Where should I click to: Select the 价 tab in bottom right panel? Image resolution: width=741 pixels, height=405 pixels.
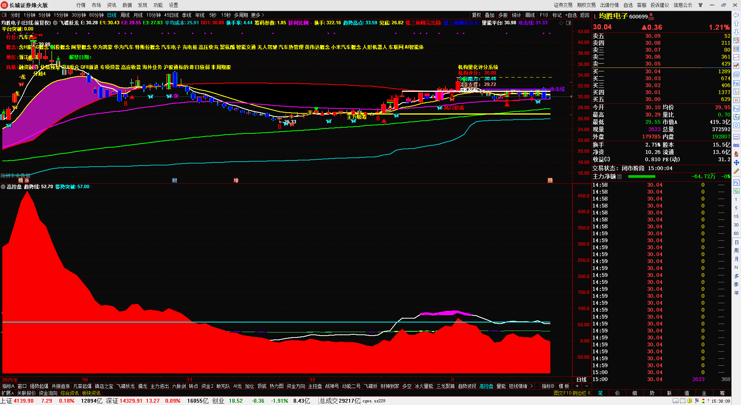pos(617,393)
